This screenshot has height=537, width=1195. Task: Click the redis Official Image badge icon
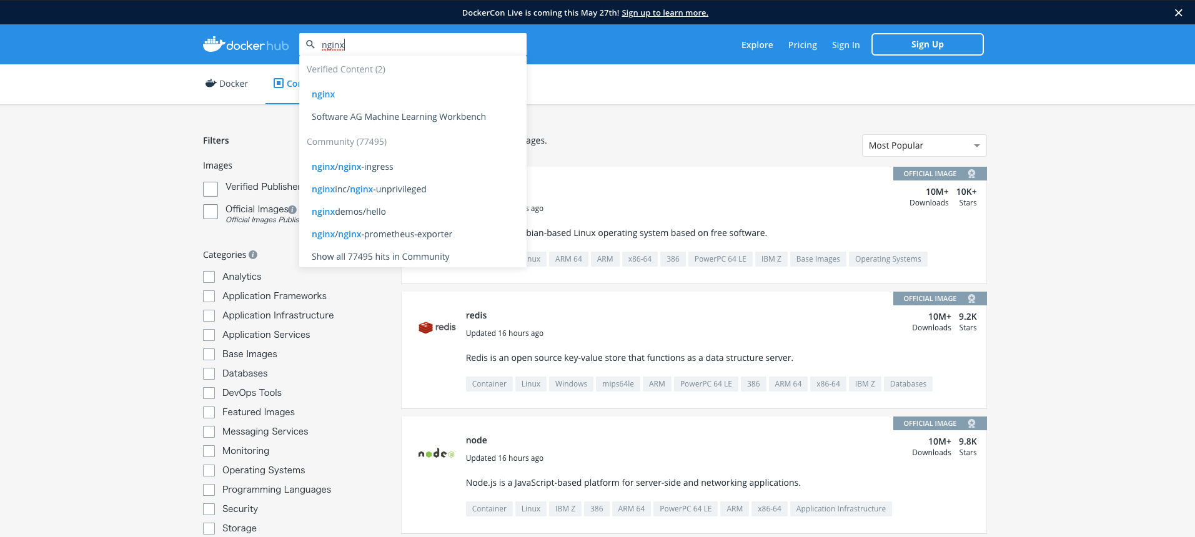coord(971,298)
